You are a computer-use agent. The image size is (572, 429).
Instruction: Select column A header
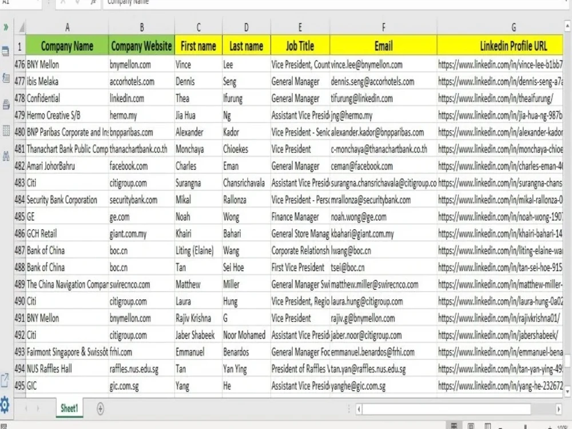click(67, 27)
